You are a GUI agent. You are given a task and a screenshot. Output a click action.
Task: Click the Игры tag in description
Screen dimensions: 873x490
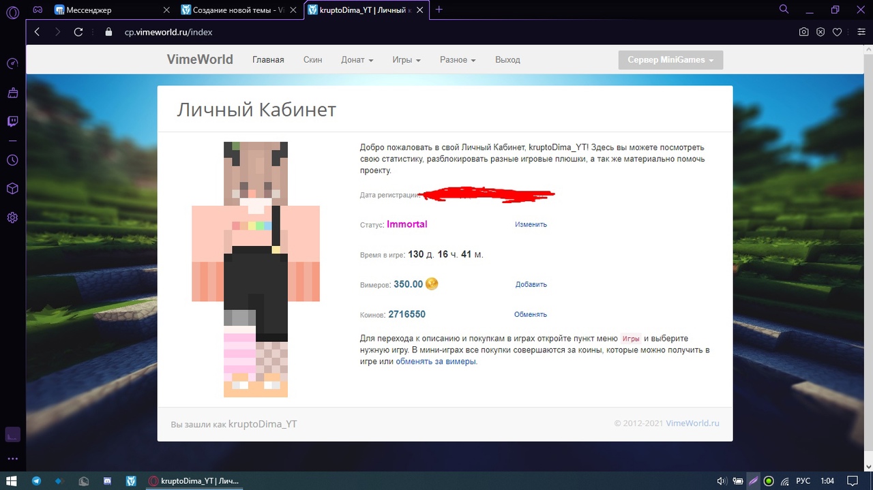[x=631, y=339]
